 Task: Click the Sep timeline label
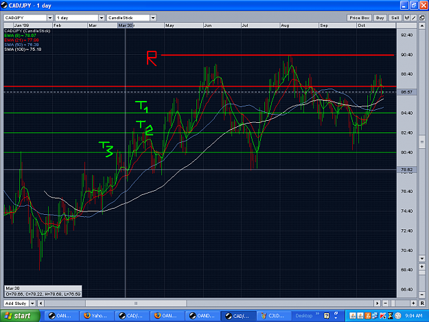(x=324, y=25)
